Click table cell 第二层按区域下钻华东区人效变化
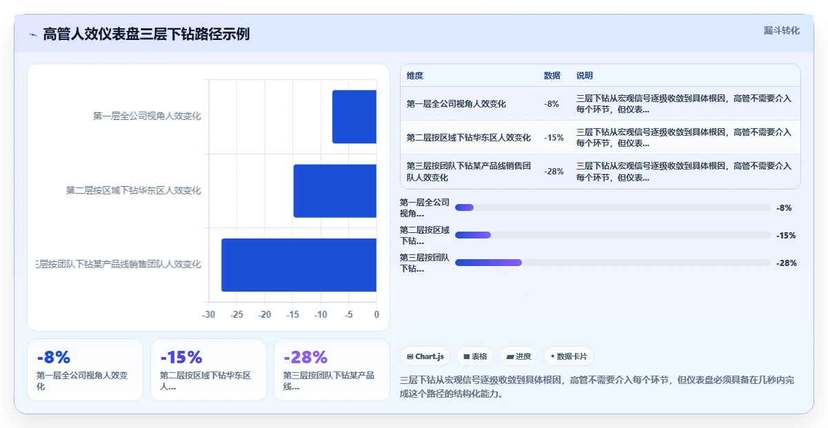This screenshot has height=428, width=828. (469, 138)
